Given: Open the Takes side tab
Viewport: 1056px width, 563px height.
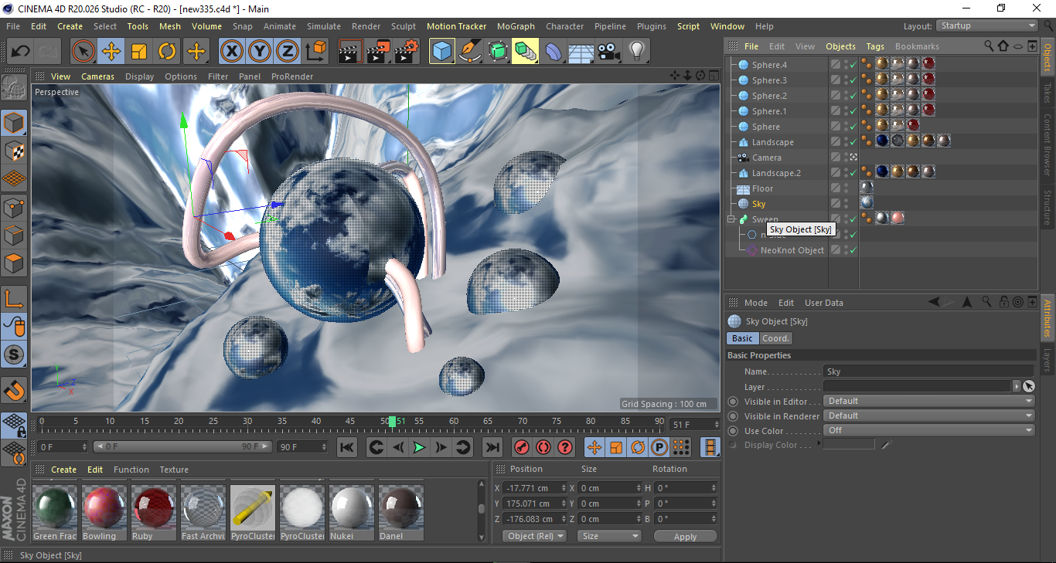Looking at the screenshot, I should 1047,93.
